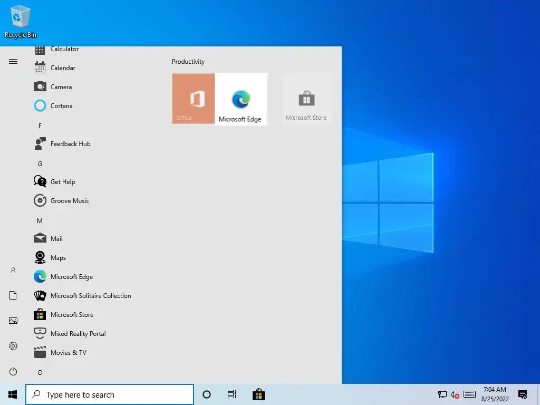Open the Microsoft Edge tile

[240, 99]
